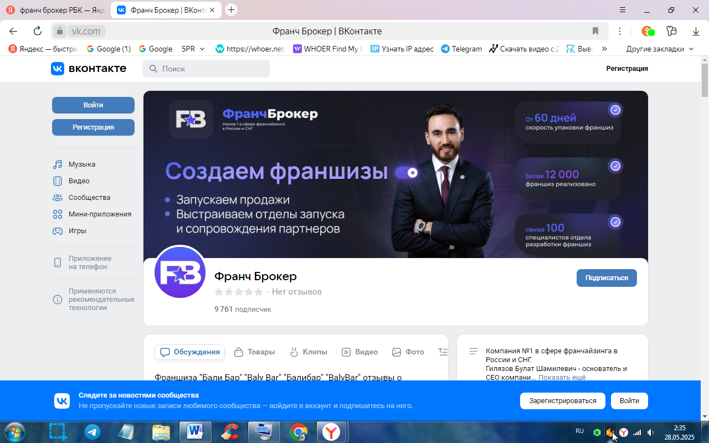This screenshot has height=443, width=709.
Task: Open the Узнать IP адрес bookmark
Action: coord(402,49)
